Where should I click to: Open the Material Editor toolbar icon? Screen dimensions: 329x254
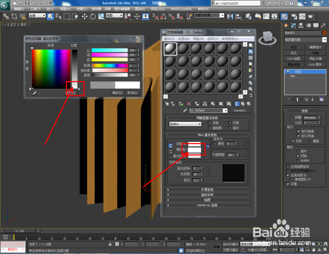click(284, 16)
